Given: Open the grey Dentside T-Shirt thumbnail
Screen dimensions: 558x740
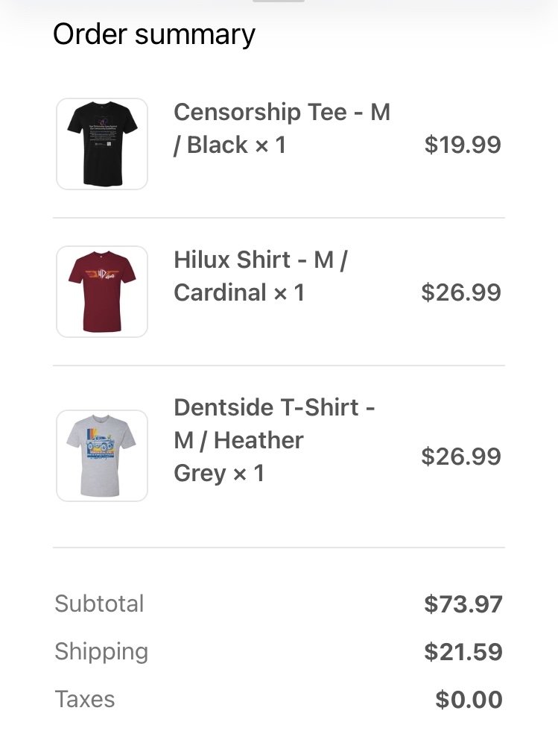Looking at the screenshot, I should click(102, 456).
